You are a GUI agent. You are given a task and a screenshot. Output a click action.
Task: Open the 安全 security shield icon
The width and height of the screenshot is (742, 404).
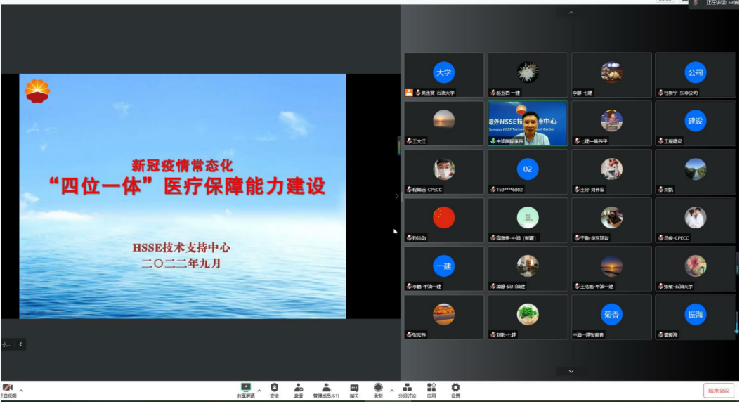(x=274, y=389)
